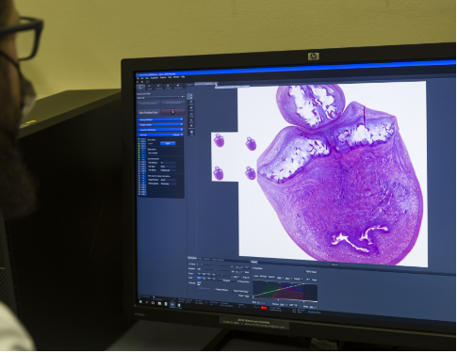Image resolution: width=457 pixels, height=353 pixels.
Task: Click the Quick Color Setup button
Action: click(241, 292)
